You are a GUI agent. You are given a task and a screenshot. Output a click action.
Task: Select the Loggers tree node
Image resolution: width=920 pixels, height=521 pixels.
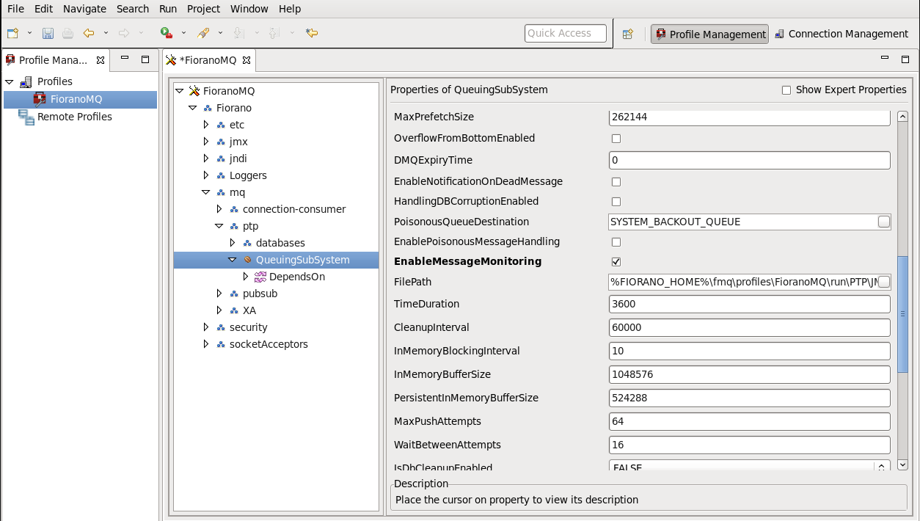(x=248, y=175)
